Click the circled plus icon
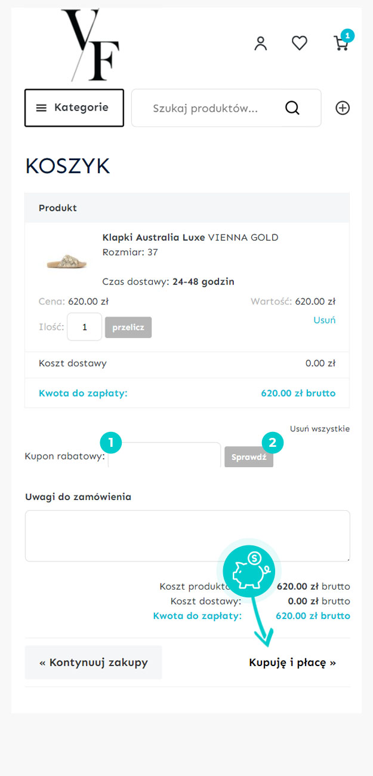 [343, 108]
